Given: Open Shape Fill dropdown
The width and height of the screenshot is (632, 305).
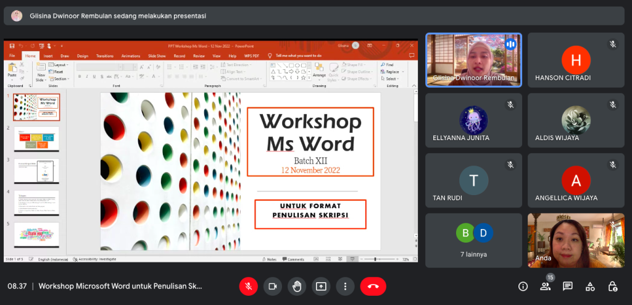Looking at the screenshot, I should [x=355, y=65].
